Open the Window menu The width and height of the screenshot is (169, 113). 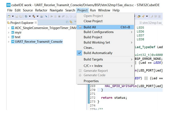pyautogui.click(x=104, y=10)
